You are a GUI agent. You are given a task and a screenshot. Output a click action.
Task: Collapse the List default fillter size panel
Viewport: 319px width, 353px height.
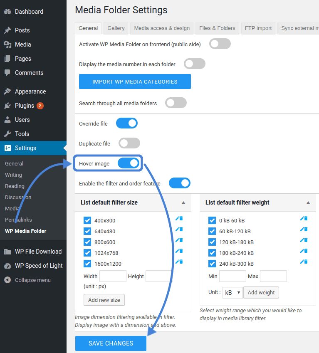(x=183, y=202)
